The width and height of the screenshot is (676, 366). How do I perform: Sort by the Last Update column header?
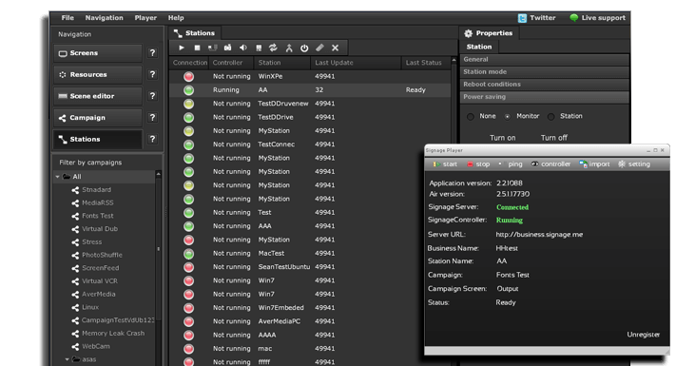[x=356, y=63]
